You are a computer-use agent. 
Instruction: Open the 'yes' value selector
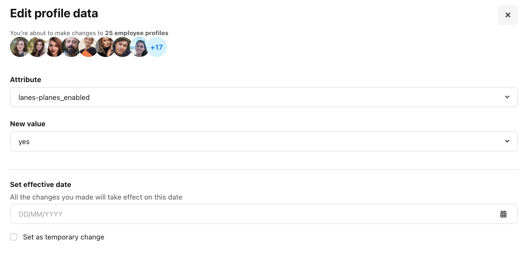coord(264,141)
